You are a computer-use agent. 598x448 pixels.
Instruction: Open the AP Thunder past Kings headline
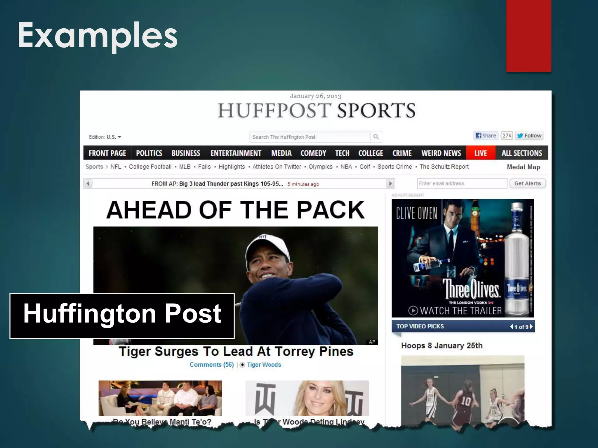point(217,184)
